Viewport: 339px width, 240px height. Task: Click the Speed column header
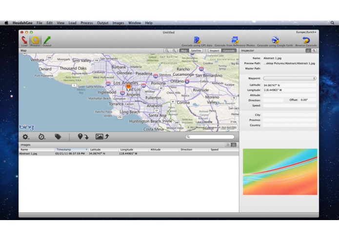pyautogui.click(x=224, y=149)
